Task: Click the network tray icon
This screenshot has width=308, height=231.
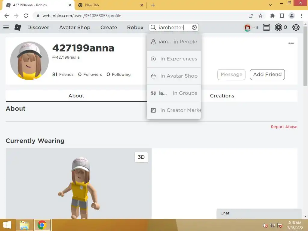Action: (x=273, y=225)
